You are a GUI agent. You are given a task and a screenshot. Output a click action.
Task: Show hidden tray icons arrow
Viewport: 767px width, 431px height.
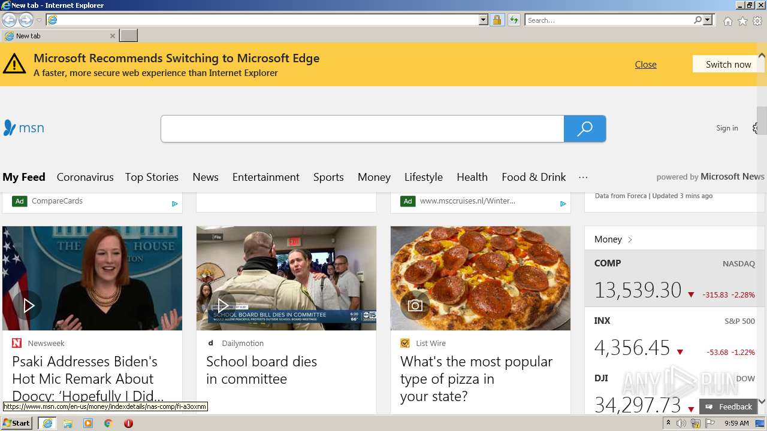pyautogui.click(x=668, y=423)
